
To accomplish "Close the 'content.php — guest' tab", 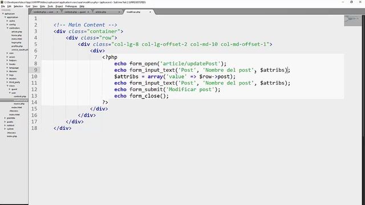I will click(88, 12).
